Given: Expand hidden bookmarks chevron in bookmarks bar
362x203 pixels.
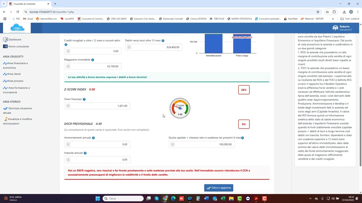Looking at the screenshot, I should coord(333,19).
